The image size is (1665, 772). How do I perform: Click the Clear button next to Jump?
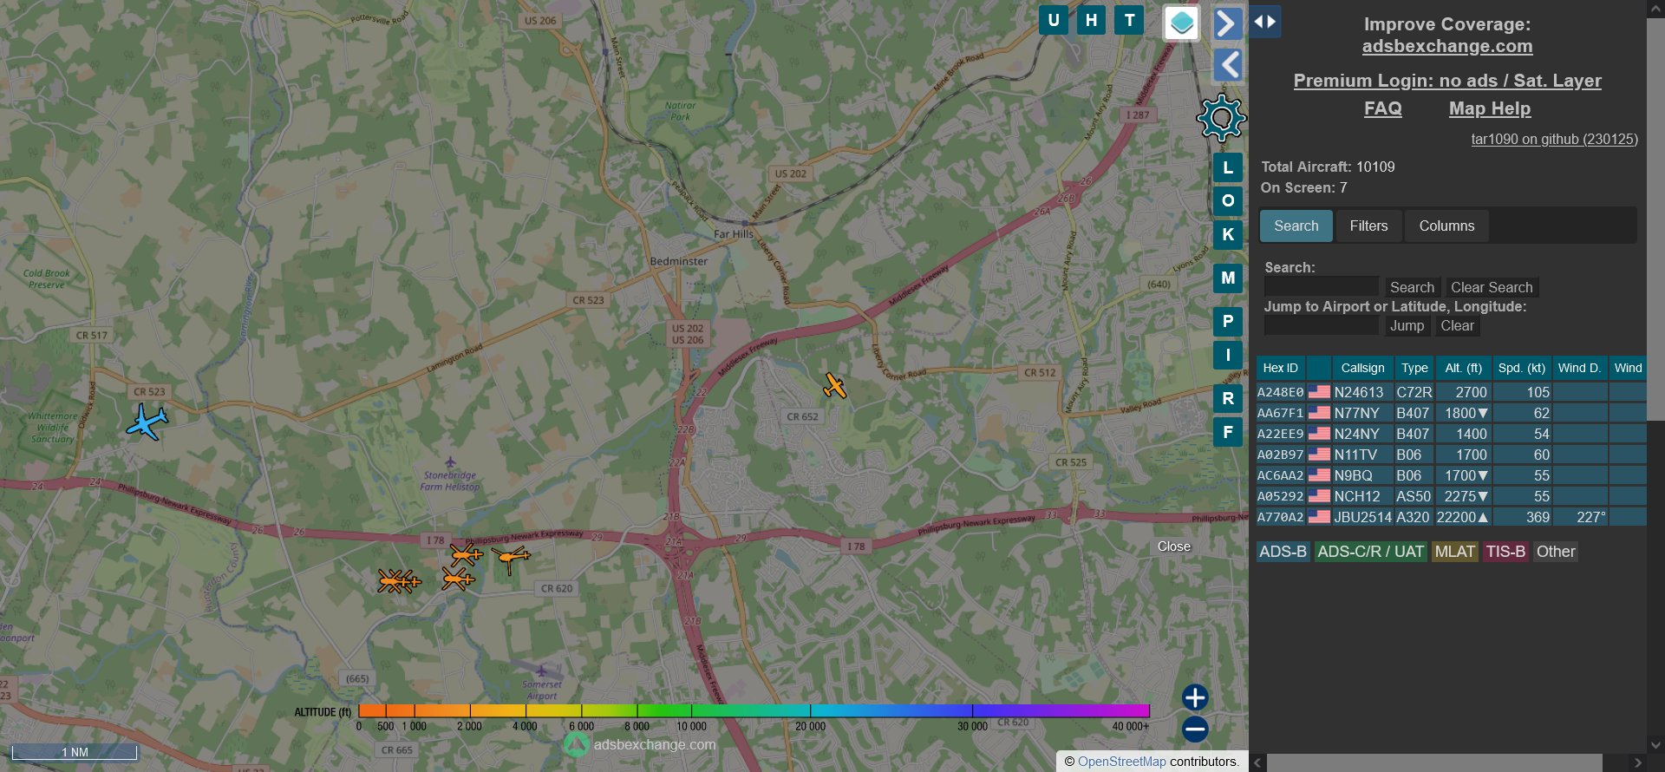point(1457,325)
